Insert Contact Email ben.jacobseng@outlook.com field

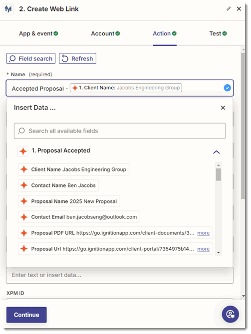pyautogui.click(x=79, y=217)
